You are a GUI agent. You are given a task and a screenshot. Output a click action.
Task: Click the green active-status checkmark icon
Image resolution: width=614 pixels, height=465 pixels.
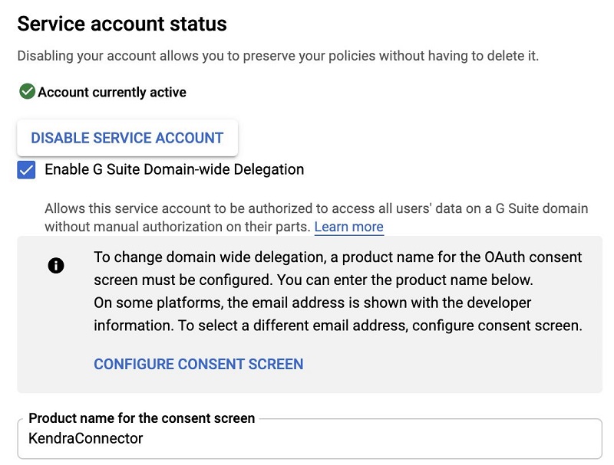[27, 91]
